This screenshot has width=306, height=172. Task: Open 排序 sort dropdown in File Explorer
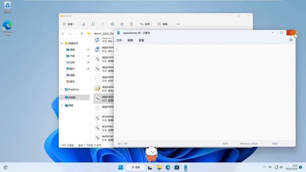coord(146,24)
